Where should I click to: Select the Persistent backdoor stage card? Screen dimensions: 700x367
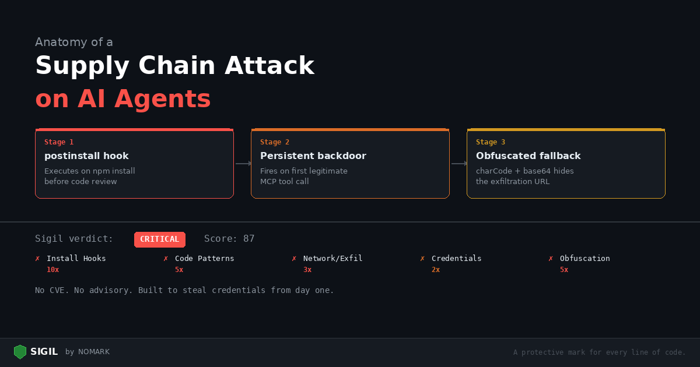coord(350,164)
